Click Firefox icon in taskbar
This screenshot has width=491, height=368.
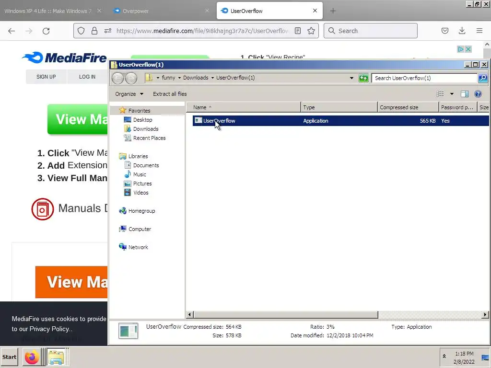coord(32,357)
